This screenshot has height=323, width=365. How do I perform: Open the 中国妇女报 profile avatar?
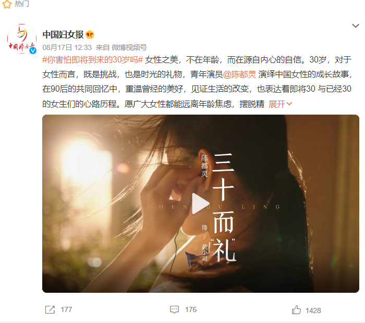point(22,39)
